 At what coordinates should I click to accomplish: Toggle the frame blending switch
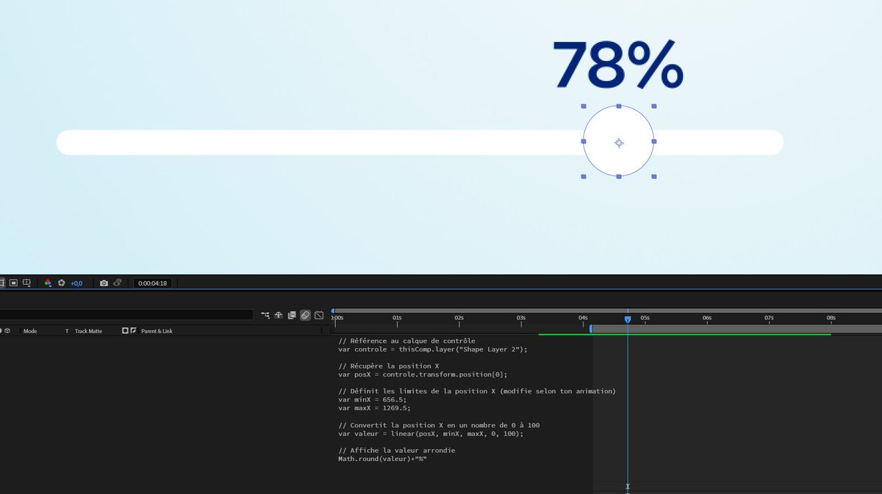click(292, 316)
